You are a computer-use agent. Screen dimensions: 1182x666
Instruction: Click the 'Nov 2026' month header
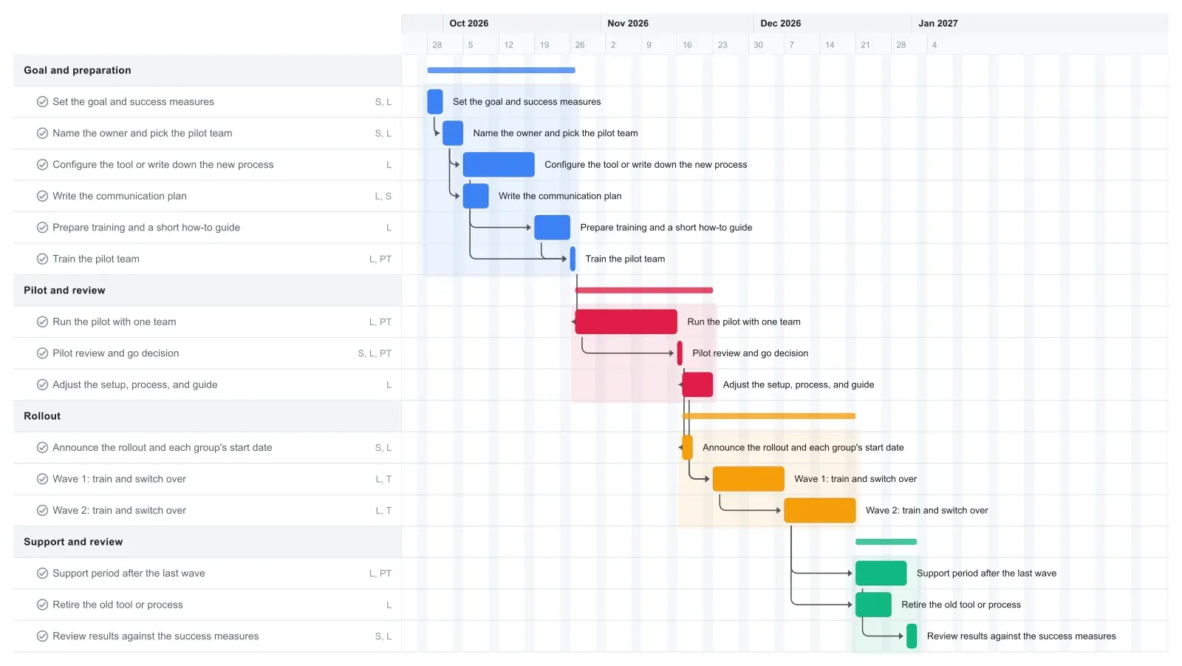tap(628, 24)
